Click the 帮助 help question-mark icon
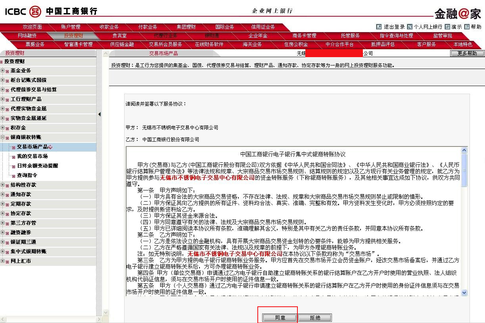The height and width of the screenshot is (323, 485). (467, 27)
